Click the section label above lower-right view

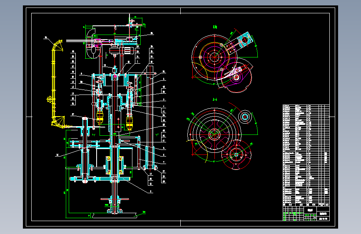(x=215, y=100)
